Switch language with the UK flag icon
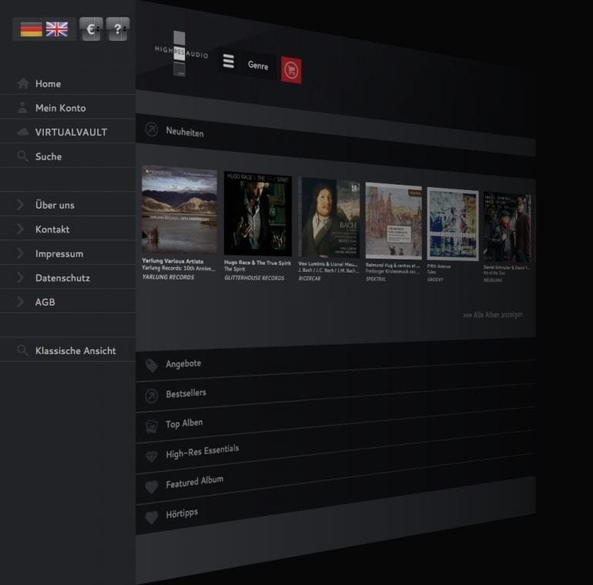593x585 pixels. pyautogui.click(x=57, y=29)
